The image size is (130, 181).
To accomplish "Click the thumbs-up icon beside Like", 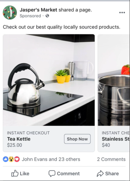I will (15, 173).
